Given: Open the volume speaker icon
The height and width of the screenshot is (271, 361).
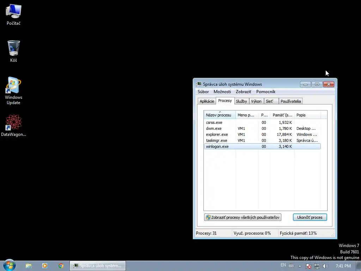Looking at the screenshot, I should click(x=325, y=266).
